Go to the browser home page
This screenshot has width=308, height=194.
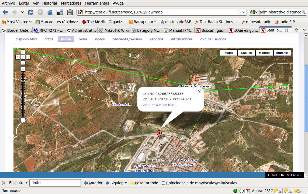point(50,12)
